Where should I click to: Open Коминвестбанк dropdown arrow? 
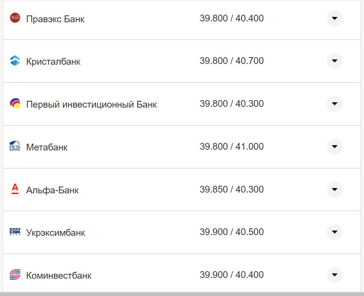click(x=334, y=275)
